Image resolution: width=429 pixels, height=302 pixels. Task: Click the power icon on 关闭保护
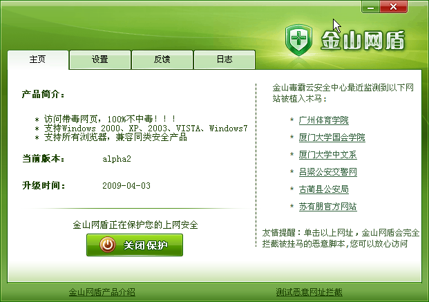click(108, 245)
